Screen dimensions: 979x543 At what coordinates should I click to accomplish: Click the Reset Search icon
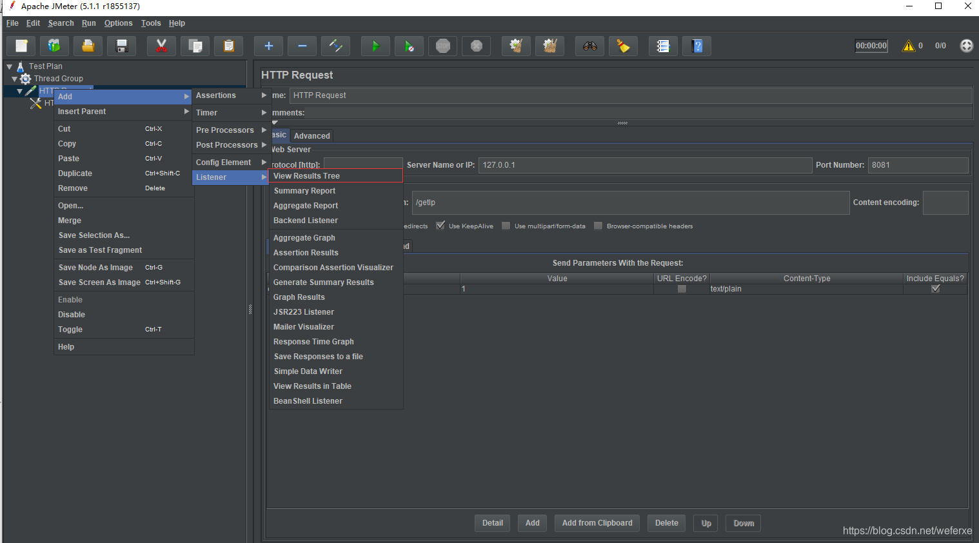pos(624,46)
